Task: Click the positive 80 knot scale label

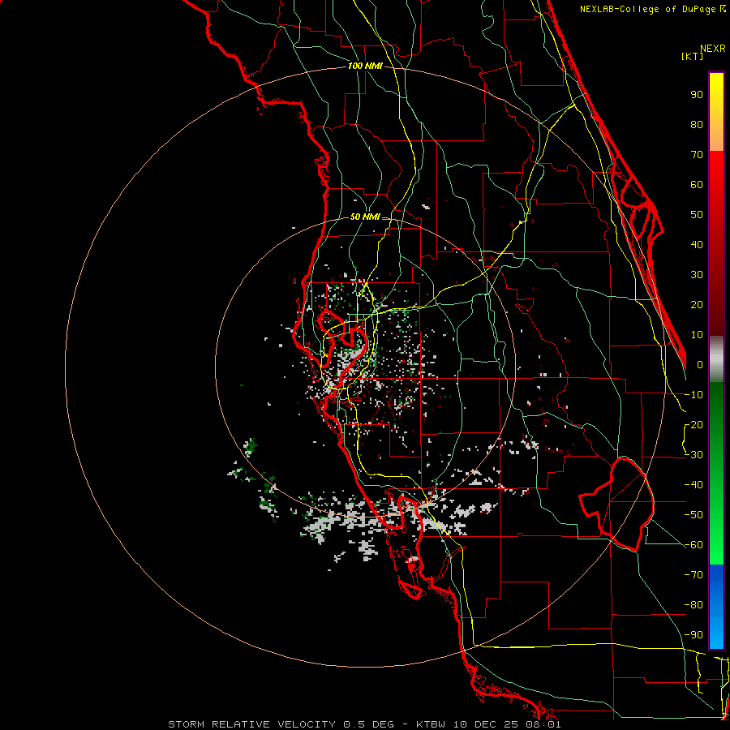Action: (697, 125)
